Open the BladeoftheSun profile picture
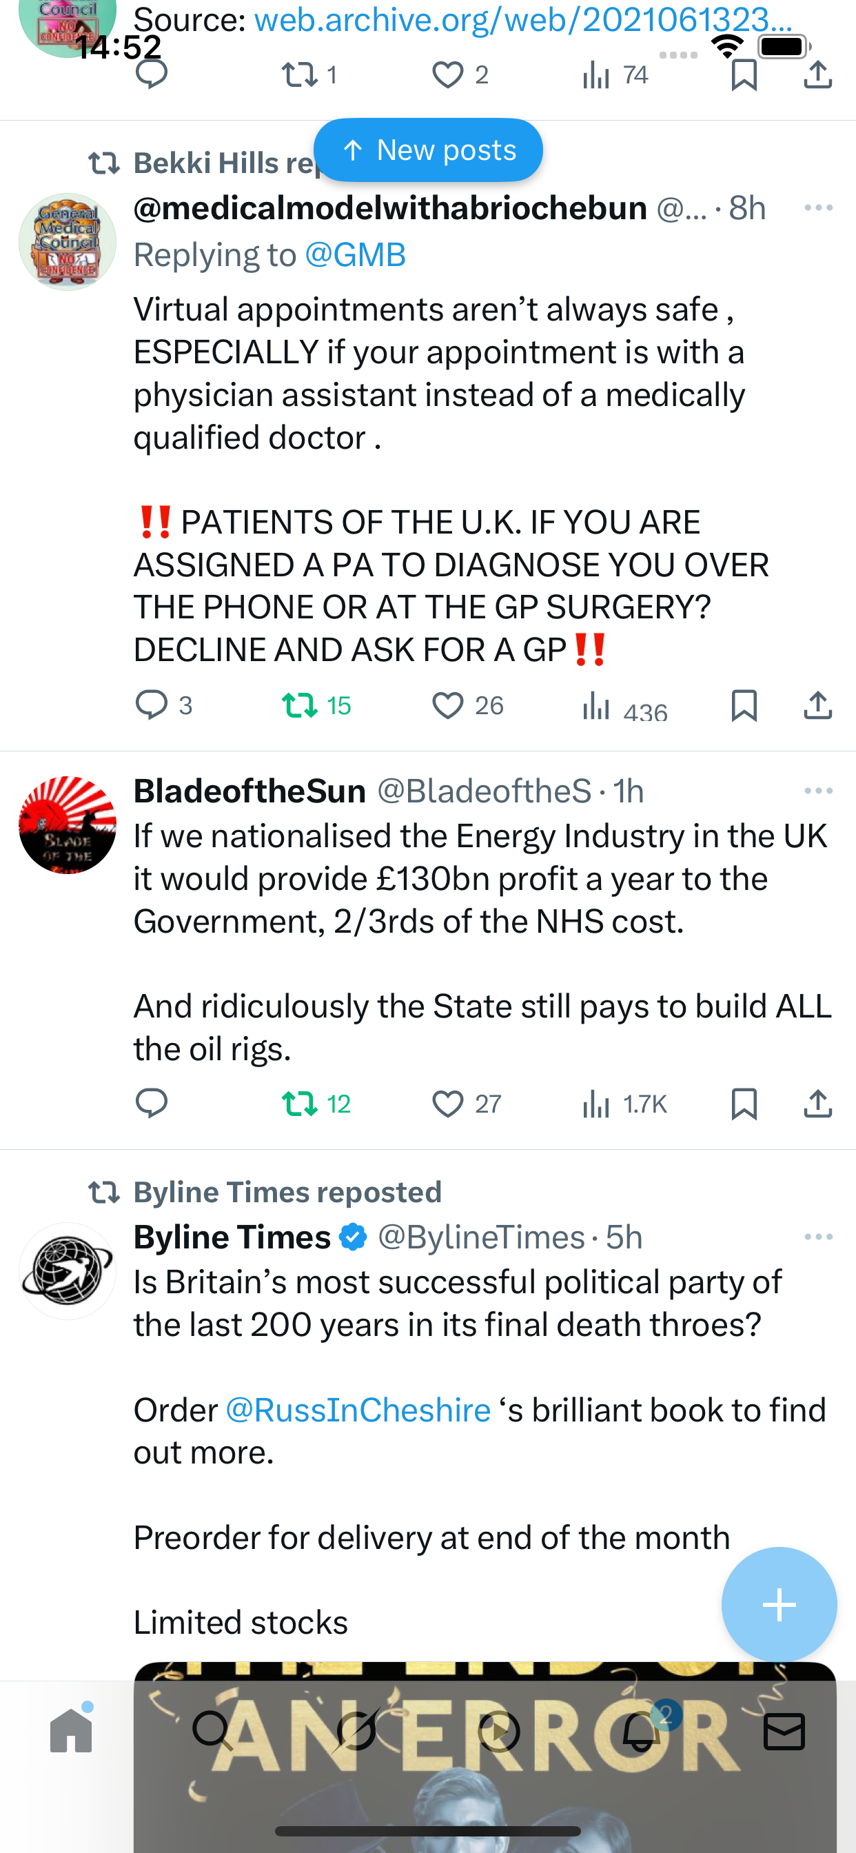The image size is (856, 1853). (x=68, y=824)
